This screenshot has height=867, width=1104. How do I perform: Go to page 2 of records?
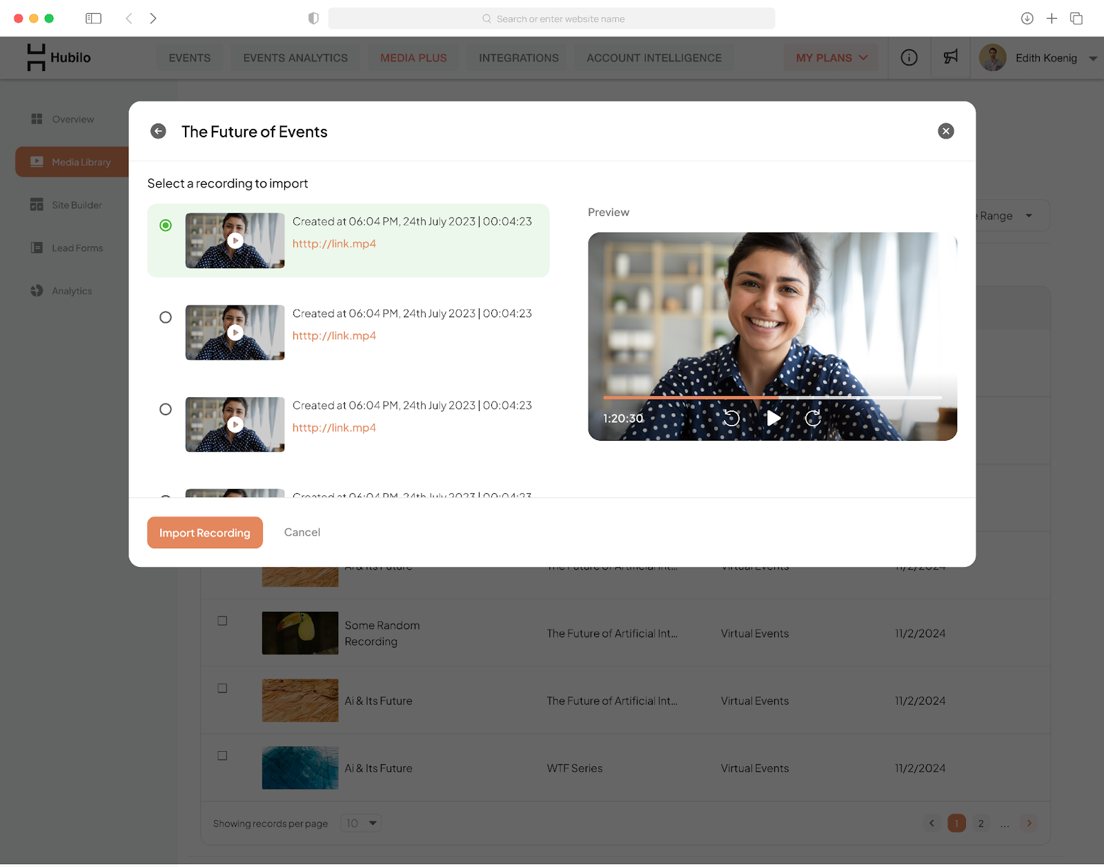[x=980, y=824]
